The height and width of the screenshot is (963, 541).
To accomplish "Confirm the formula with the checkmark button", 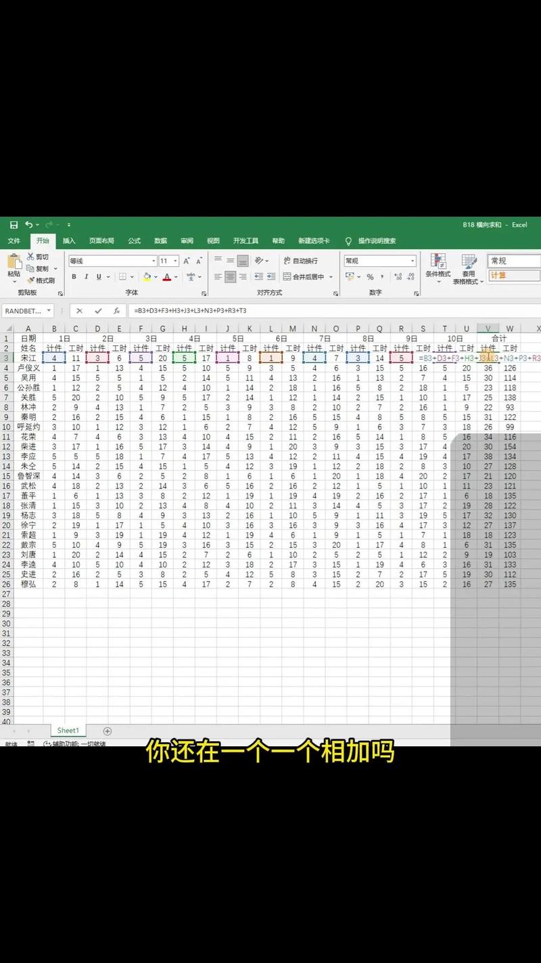I will [x=99, y=311].
